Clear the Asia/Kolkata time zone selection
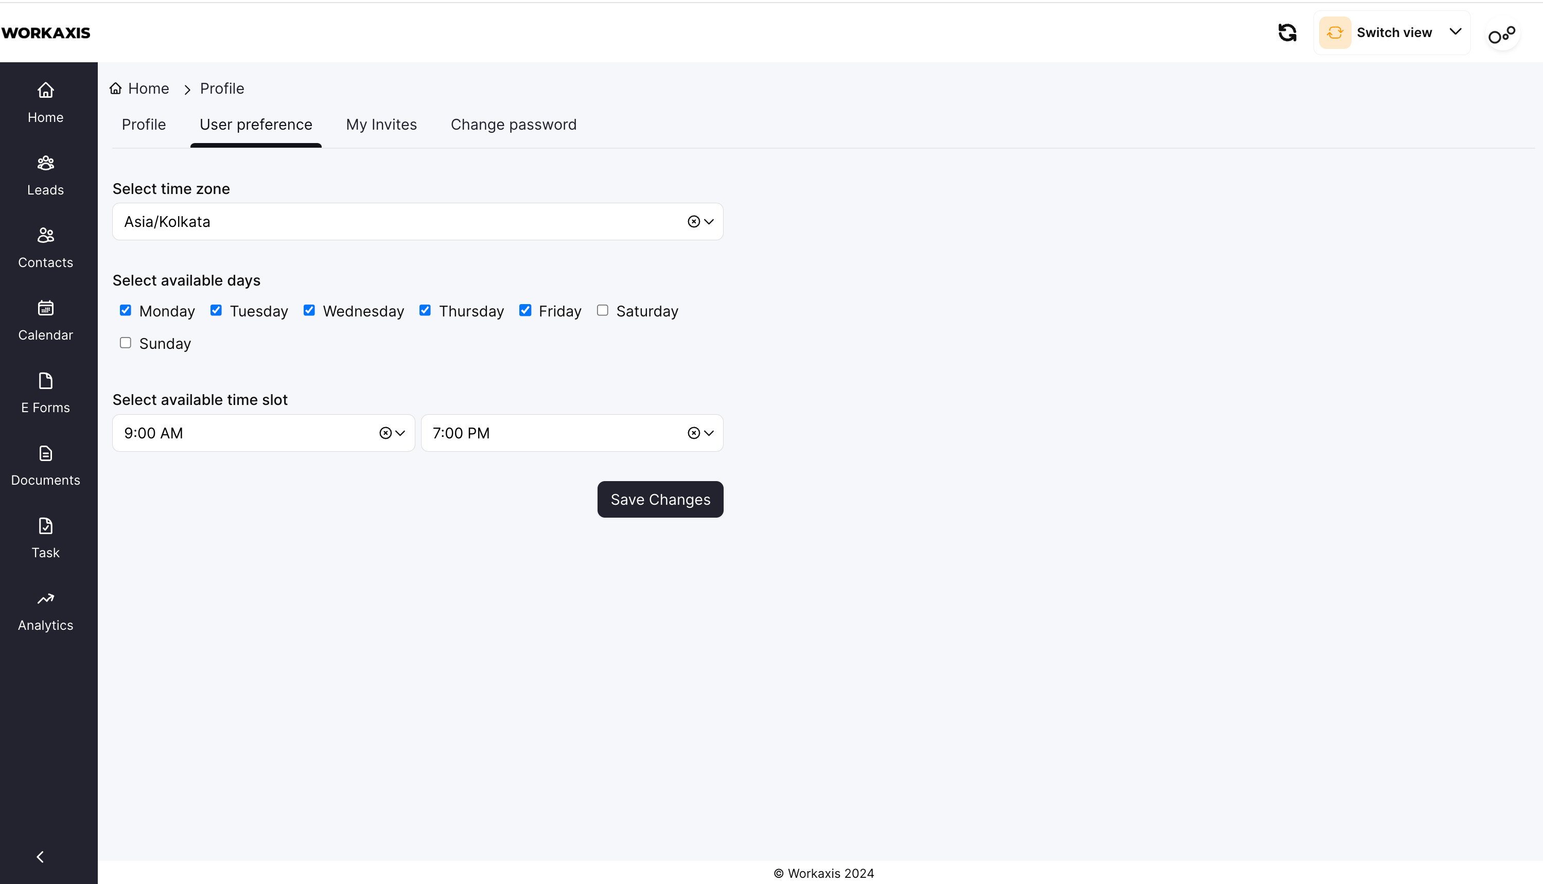 pos(693,222)
